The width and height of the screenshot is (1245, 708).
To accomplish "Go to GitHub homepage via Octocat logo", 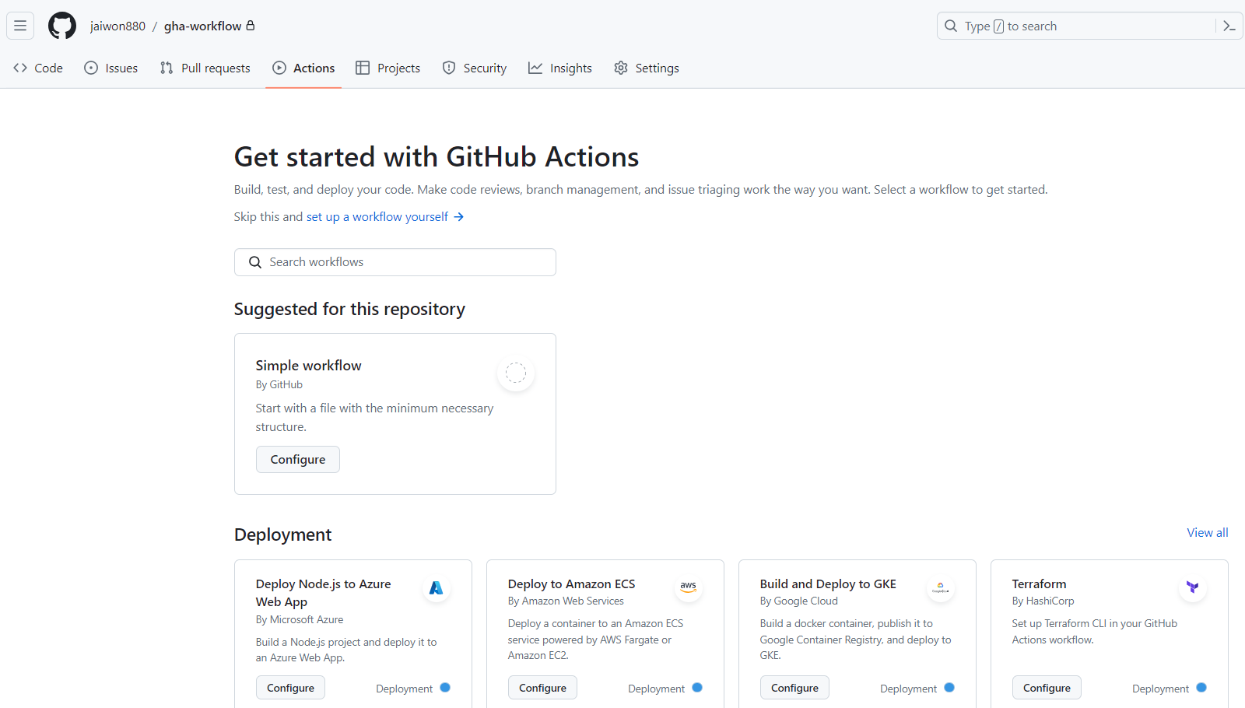I will coord(62,26).
